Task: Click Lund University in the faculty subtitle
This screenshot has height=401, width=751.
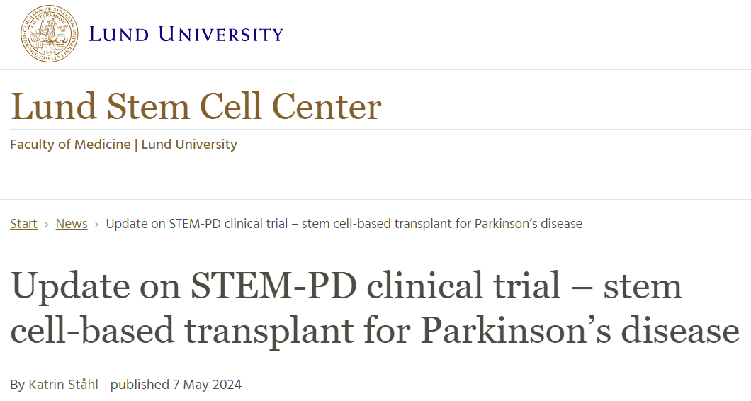Action: 189,145
